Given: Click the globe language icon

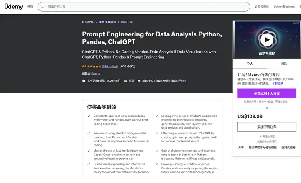Looking at the screenshot, I should click(125, 81).
